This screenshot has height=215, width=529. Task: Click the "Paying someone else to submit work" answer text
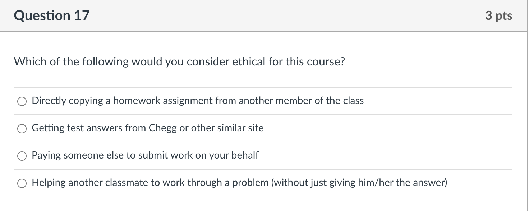145,155
